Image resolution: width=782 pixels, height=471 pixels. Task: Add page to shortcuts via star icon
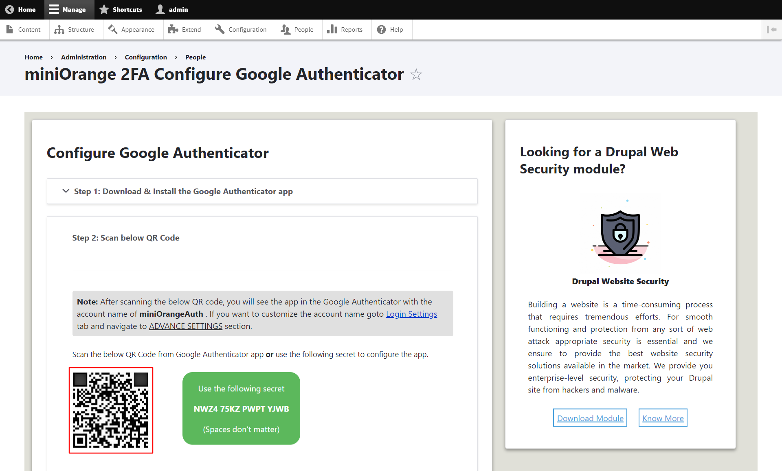coord(416,74)
